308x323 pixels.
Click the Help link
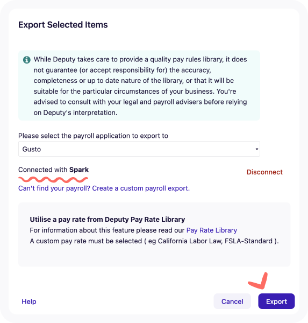[29, 301]
